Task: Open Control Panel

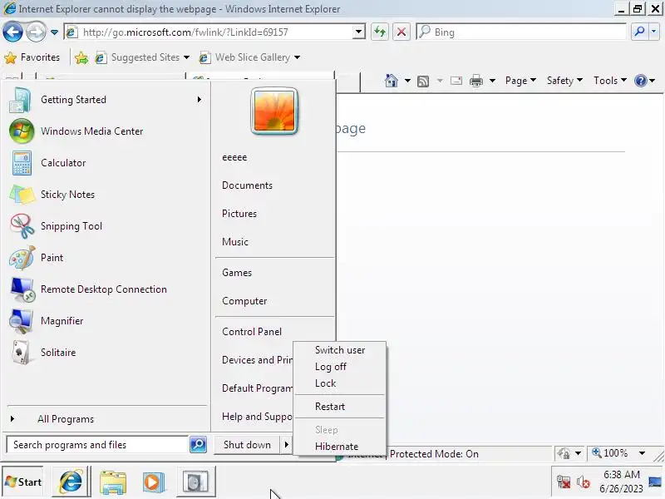Action: pyautogui.click(x=252, y=332)
